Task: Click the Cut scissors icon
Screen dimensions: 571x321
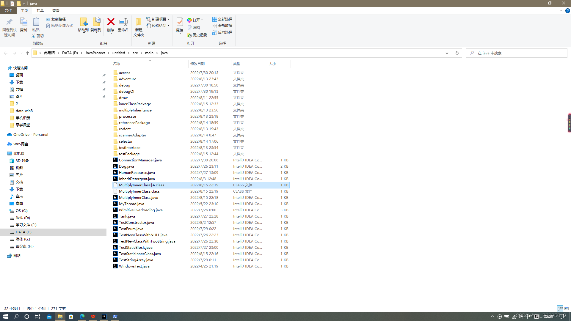Action: (x=33, y=36)
